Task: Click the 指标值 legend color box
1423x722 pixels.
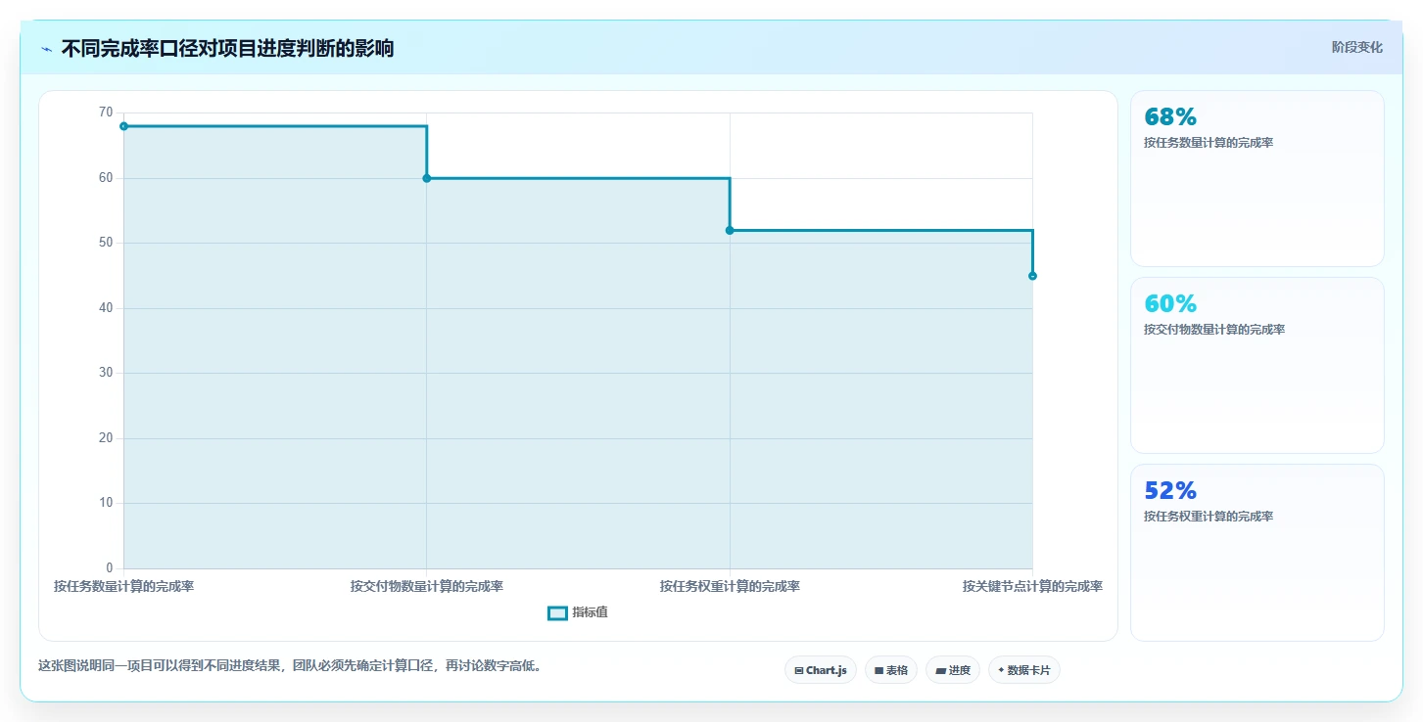Action: tap(557, 612)
